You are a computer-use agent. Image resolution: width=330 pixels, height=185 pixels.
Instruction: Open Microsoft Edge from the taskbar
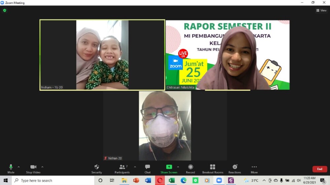tap(183, 180)
